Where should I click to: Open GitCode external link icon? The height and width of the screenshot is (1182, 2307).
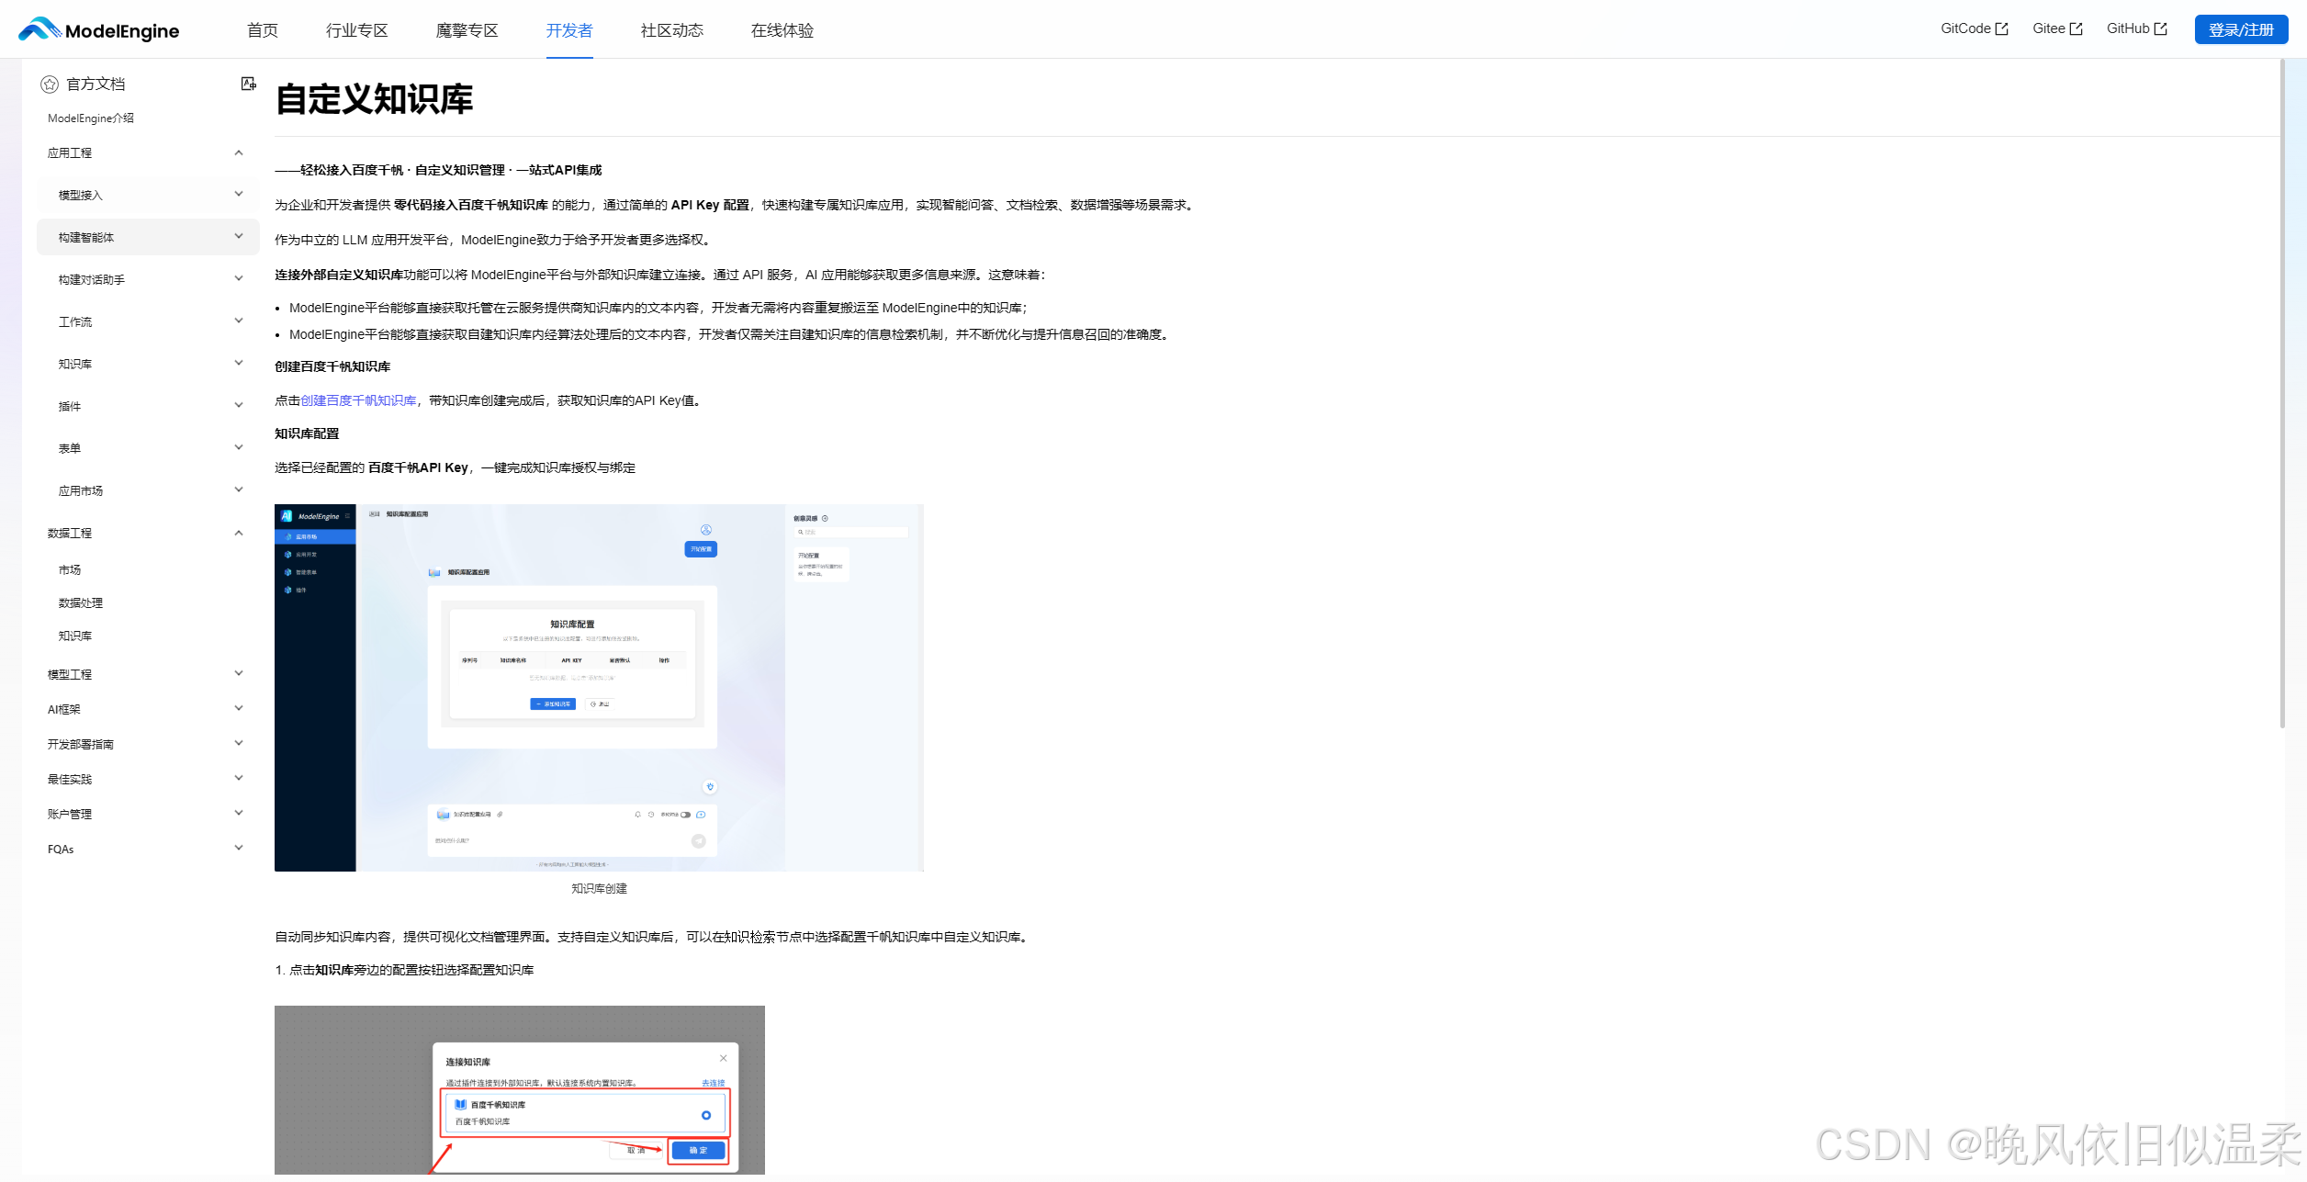tap(2002, 29)
